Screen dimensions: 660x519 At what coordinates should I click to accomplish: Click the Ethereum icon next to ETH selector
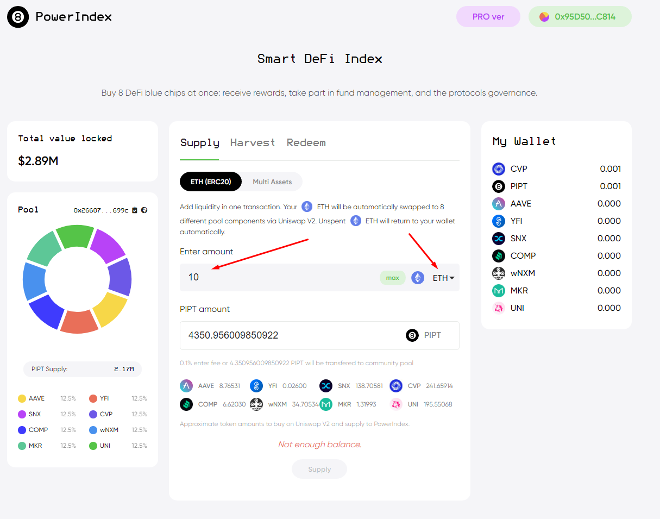[418, 278]
